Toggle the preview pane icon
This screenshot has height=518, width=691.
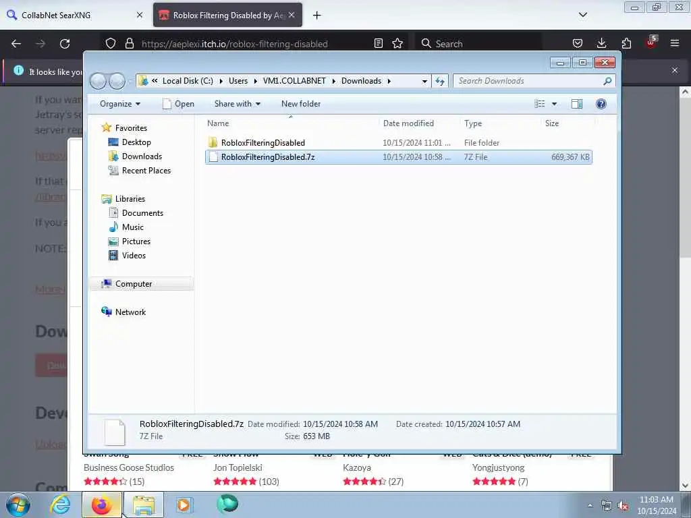(577, 104)
